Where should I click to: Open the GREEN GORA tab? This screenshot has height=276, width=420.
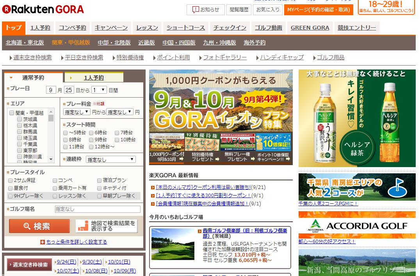pyautogui.click(x=310, y=28)
